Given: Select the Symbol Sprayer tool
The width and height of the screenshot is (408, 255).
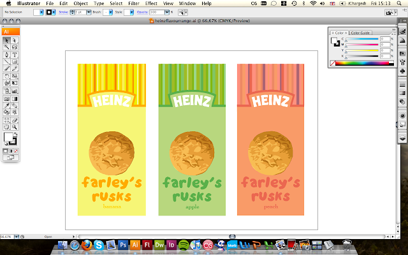Looking at the screenshot, I should click(7, 91).
